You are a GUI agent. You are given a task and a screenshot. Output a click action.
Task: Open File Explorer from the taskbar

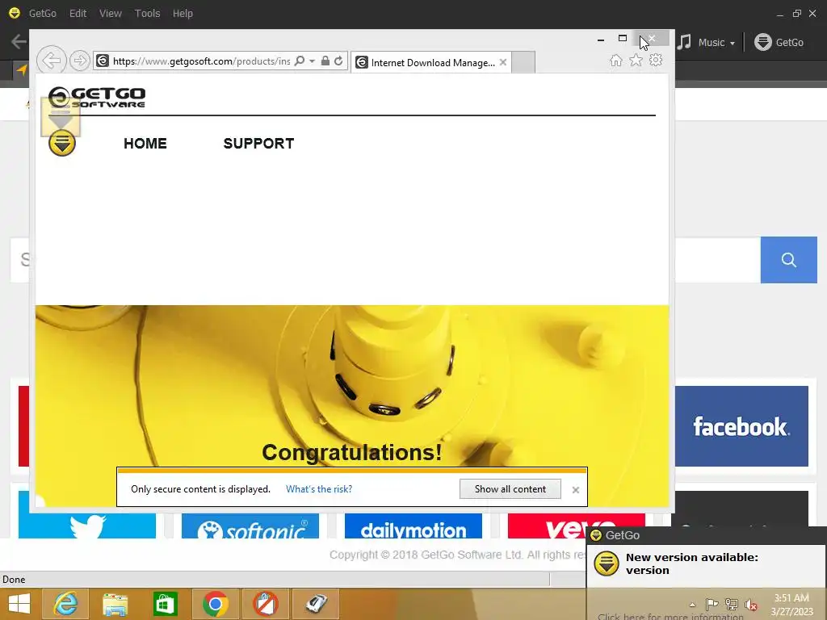pyautogui.click(x=115, y=604)
